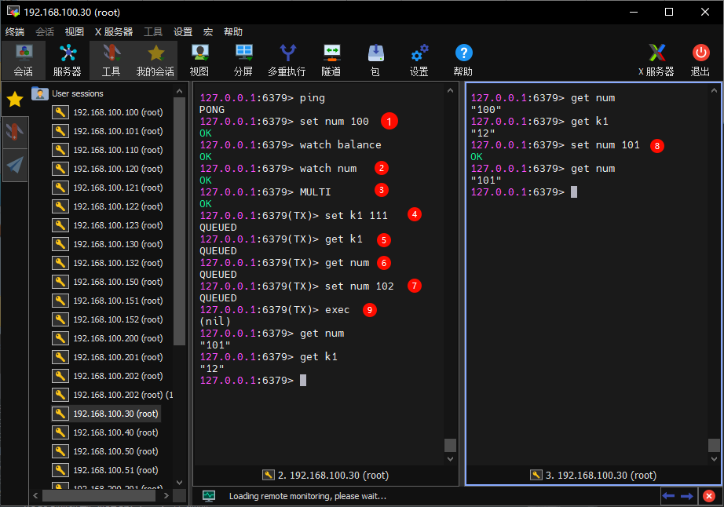
Task: Open the Swiss-knife tools sidebar tab
Action: (x=15, y=133)
